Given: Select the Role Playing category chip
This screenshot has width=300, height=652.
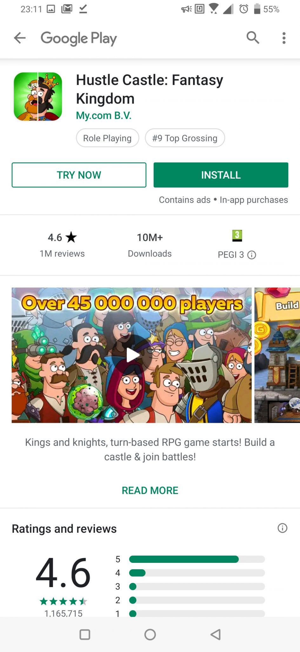Looking at the screenshot, I should coord(108,138).
